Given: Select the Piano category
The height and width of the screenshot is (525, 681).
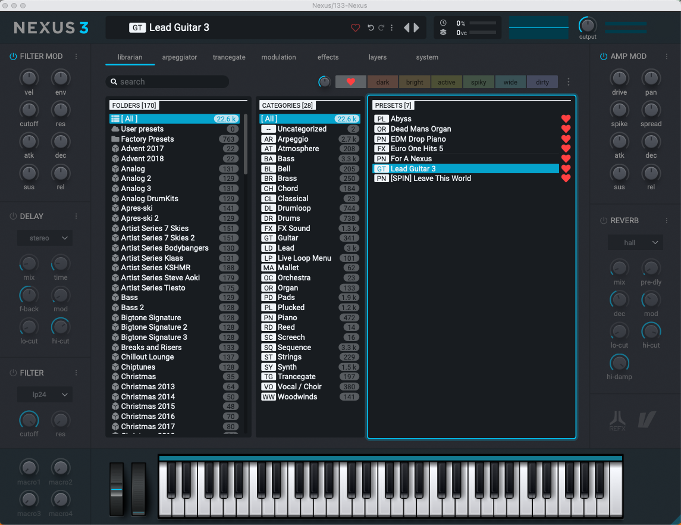Looking at the screenshot, I should 310,318.
